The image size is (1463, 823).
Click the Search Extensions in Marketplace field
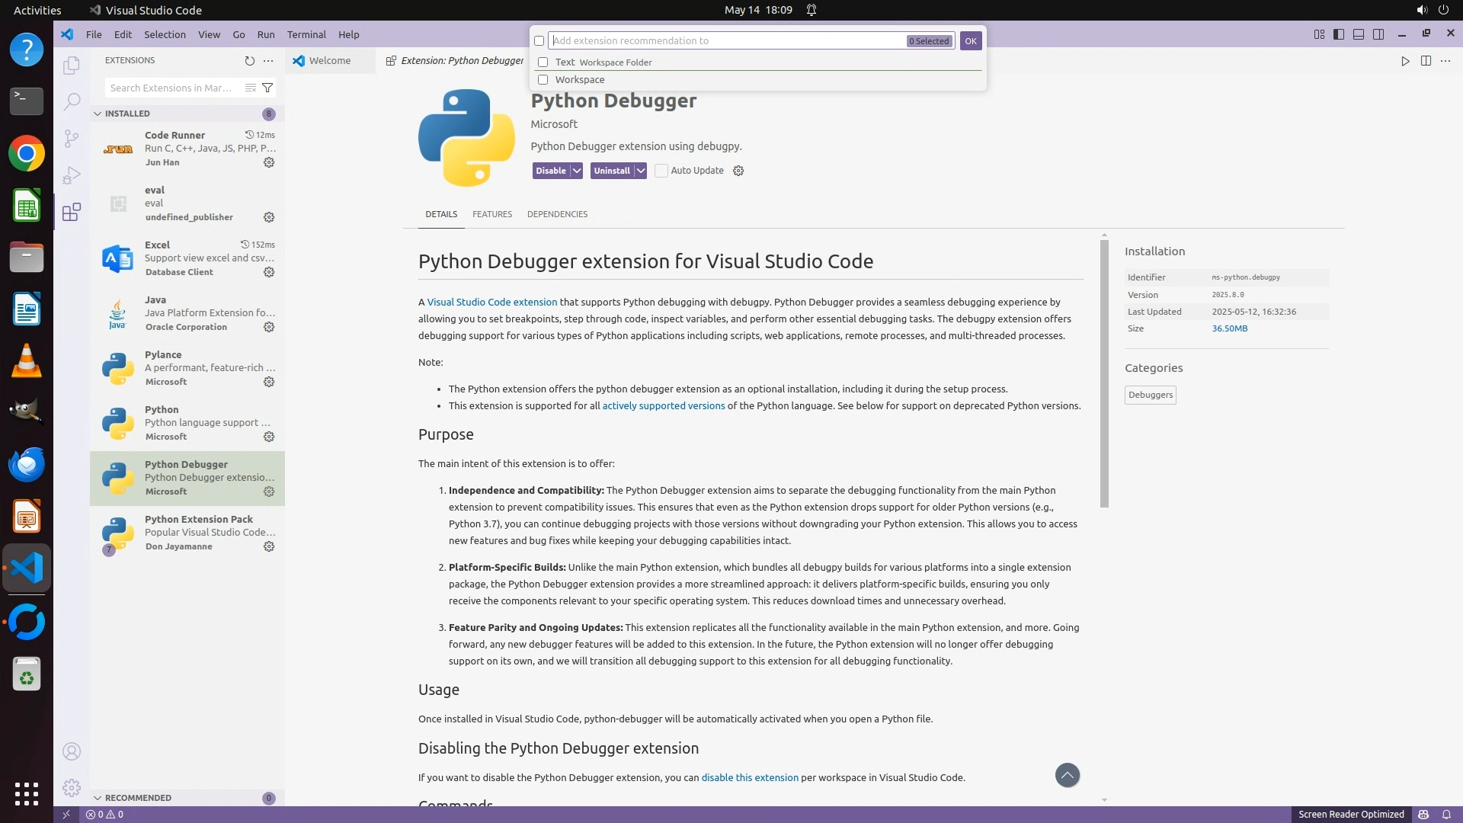point(171,88)
